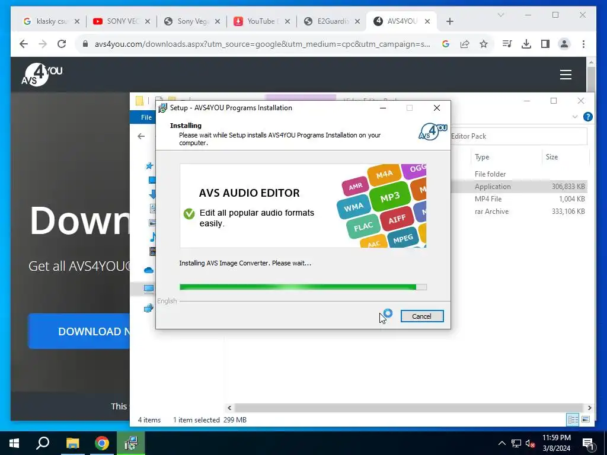Click the Google icon in address bar

pos(446,44)
